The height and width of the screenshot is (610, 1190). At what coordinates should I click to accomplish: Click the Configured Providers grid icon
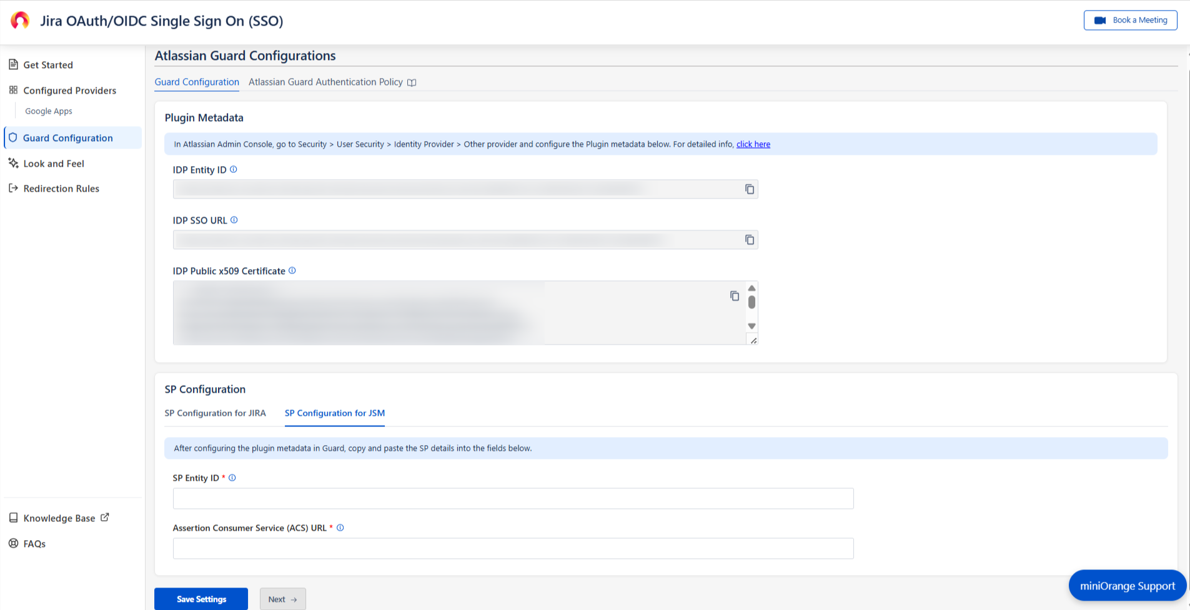(13, 90)
